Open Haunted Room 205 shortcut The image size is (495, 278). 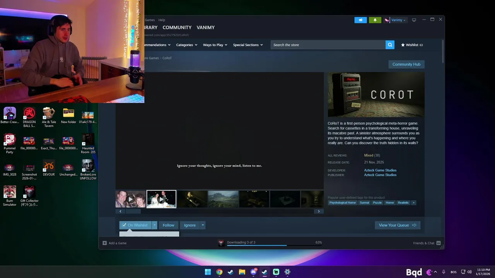88,144
